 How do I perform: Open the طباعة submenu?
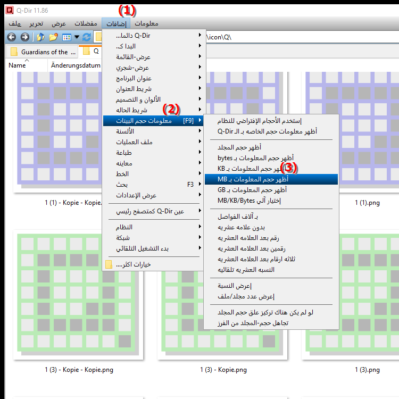pos(153,153)
